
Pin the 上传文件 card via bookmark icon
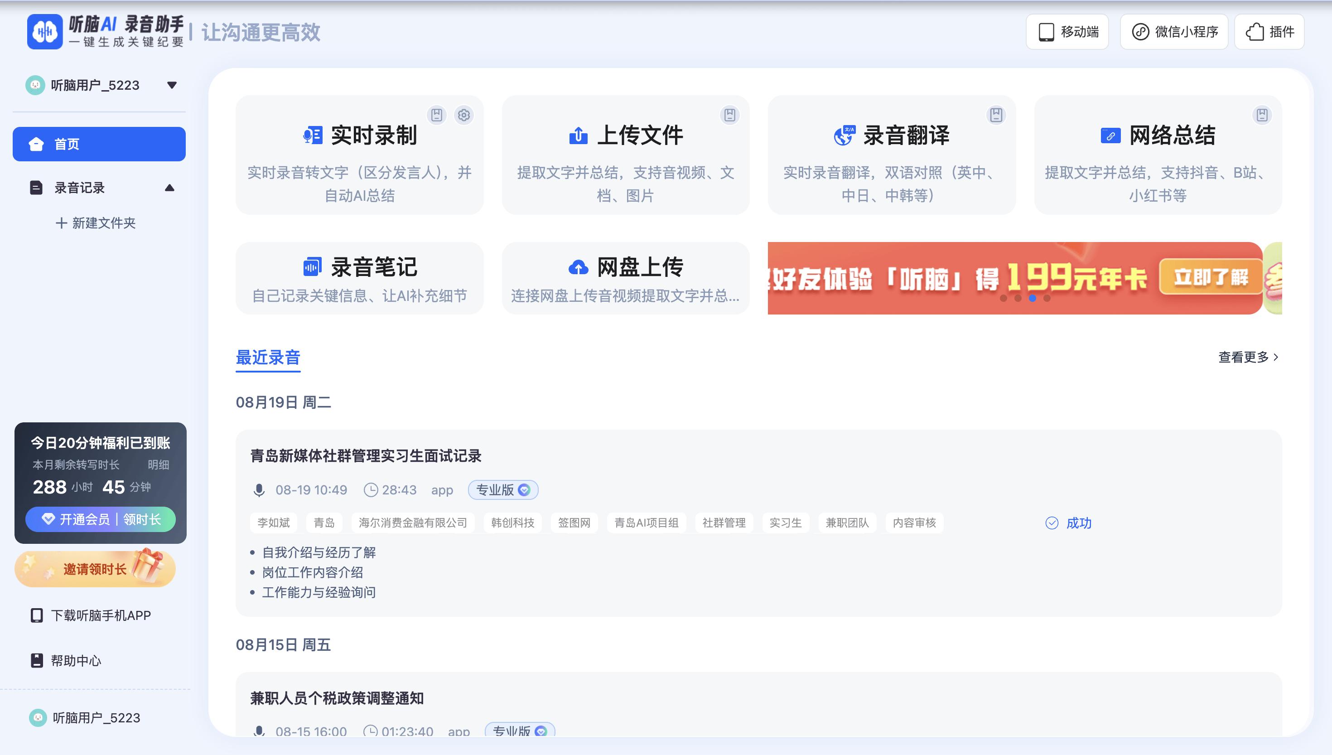point(730,116)
